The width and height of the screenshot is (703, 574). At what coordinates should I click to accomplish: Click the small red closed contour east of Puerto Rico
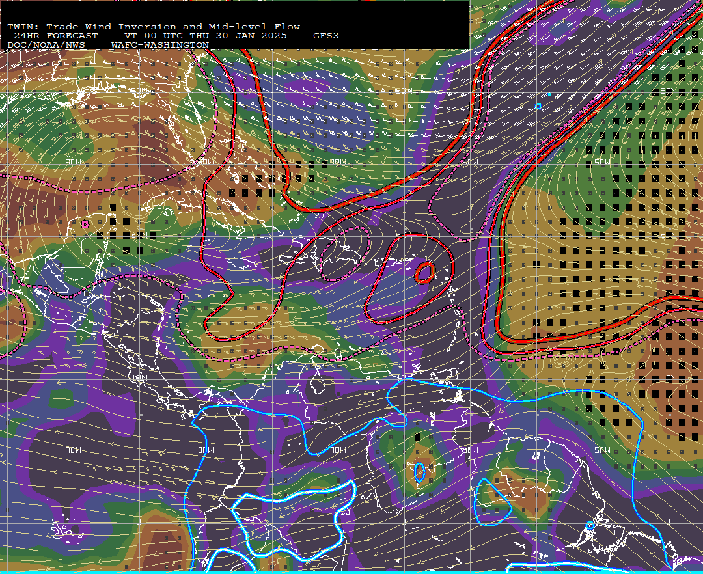424,273
